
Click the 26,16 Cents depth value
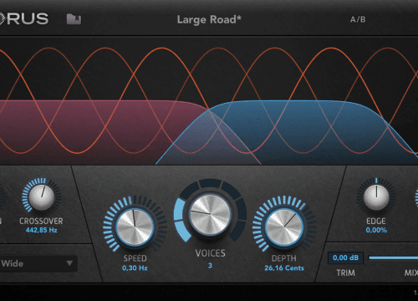[284, 268]
